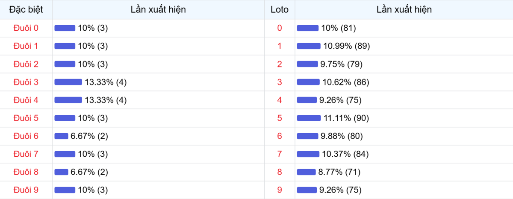Select Loto number 4
Screen dimensions: 513x199
[x=280, y=100]
